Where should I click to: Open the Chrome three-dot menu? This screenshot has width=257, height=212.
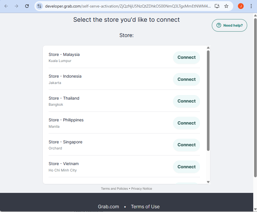point(251,6)
